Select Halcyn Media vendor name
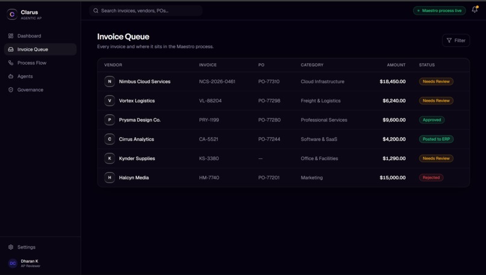486x275 pixels. pyautogui.click(x=134, y=178)
